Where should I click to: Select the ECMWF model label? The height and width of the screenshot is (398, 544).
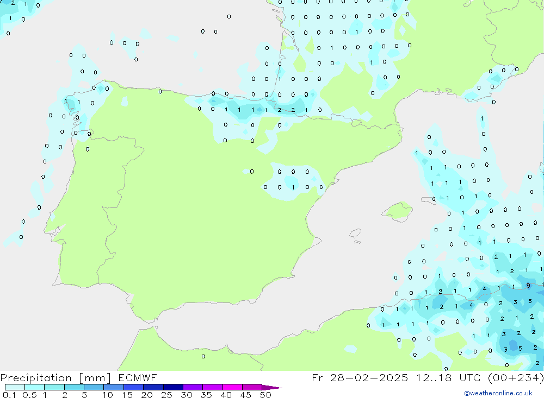click(138, 377)
